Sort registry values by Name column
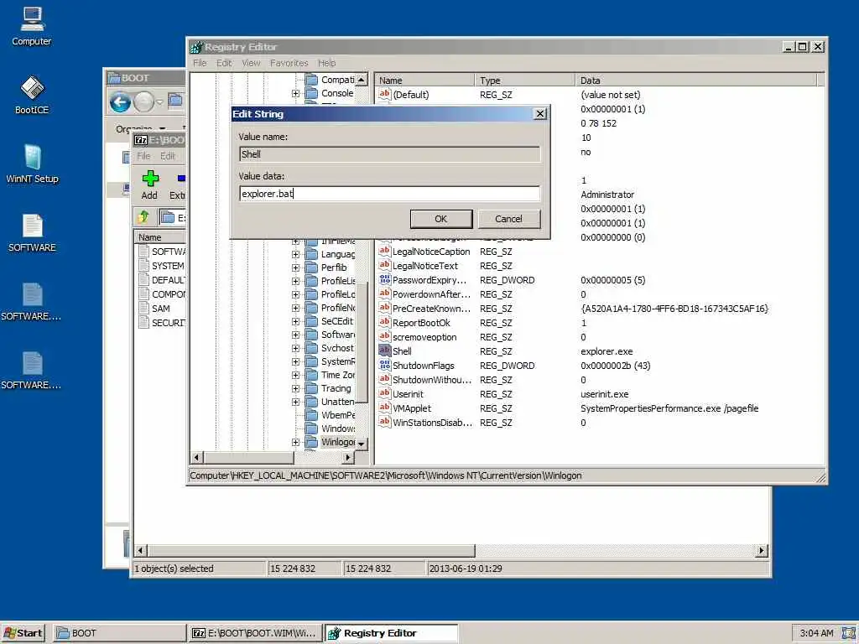 (x=425, y=80)
